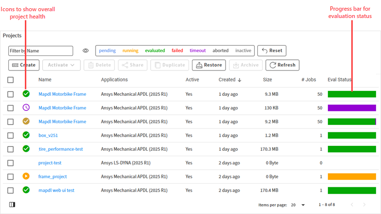Toggle the eye visibility filter icon

tap(85, 51)
